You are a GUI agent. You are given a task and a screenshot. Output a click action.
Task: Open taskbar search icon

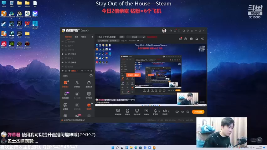pyautogui.click(x=117, y=148)
